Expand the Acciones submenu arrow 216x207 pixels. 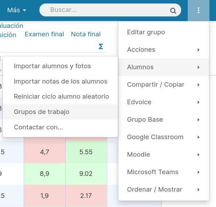(198, 50)
